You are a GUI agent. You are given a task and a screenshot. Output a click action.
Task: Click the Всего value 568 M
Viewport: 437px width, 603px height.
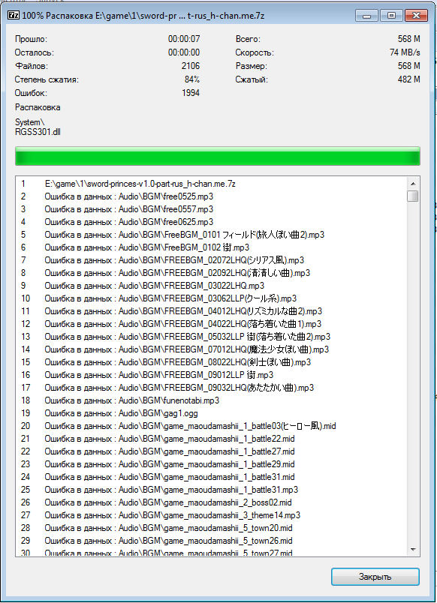click(x=409, y=39)
